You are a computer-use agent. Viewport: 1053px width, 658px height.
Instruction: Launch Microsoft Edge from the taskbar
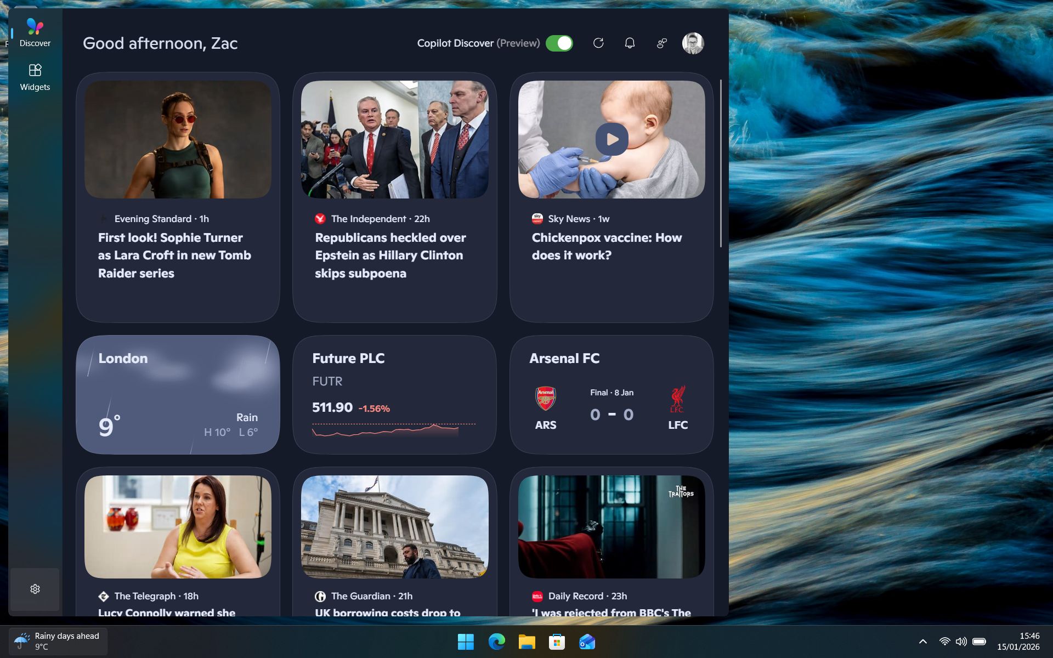pyautogui.click(x=496, y=642)
